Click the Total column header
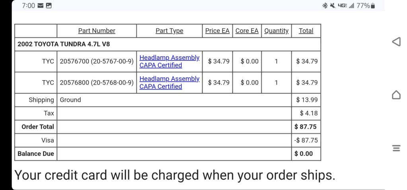 [x=306, y=31]
